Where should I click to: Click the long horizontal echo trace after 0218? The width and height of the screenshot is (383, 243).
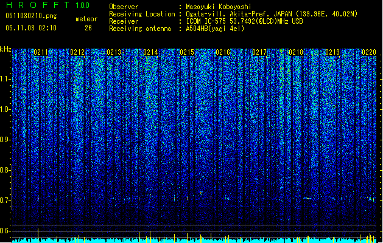[x=307, y=198]
